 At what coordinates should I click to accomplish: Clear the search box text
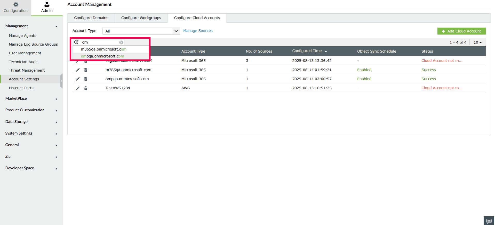pos(121,42)
